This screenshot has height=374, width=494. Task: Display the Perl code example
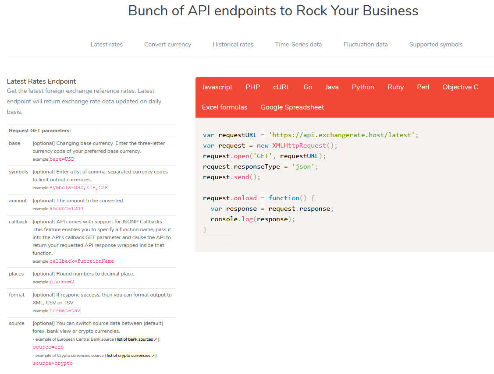(x=423, y=87)
